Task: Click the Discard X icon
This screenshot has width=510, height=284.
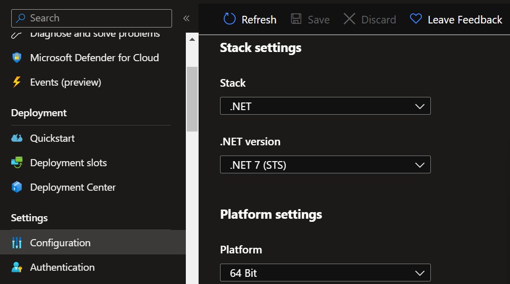Action: tap(349, 19)
